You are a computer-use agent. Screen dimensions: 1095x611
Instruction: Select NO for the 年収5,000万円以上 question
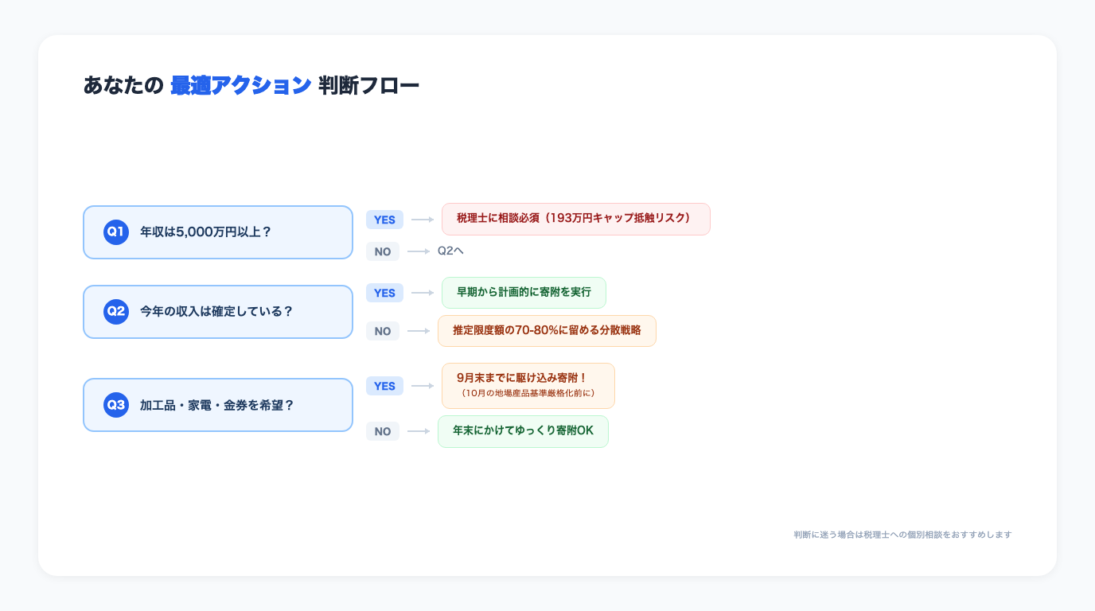click(x=383, y=251)
